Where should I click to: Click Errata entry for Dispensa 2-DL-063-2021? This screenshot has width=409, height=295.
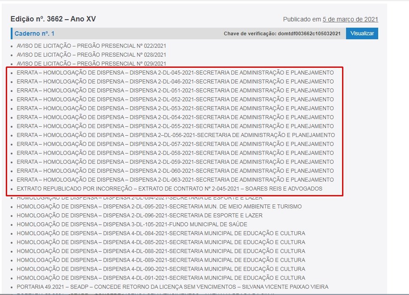point(175,180)
